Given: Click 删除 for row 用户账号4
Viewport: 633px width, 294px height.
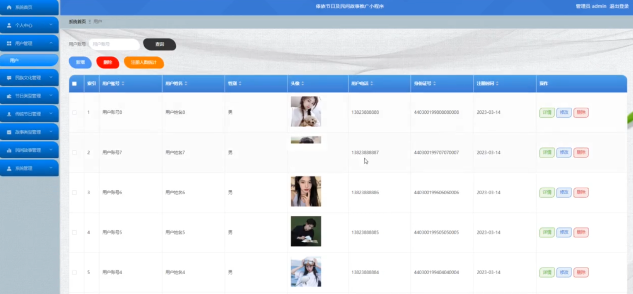Looking at the screenshot, I should (581, 273).
